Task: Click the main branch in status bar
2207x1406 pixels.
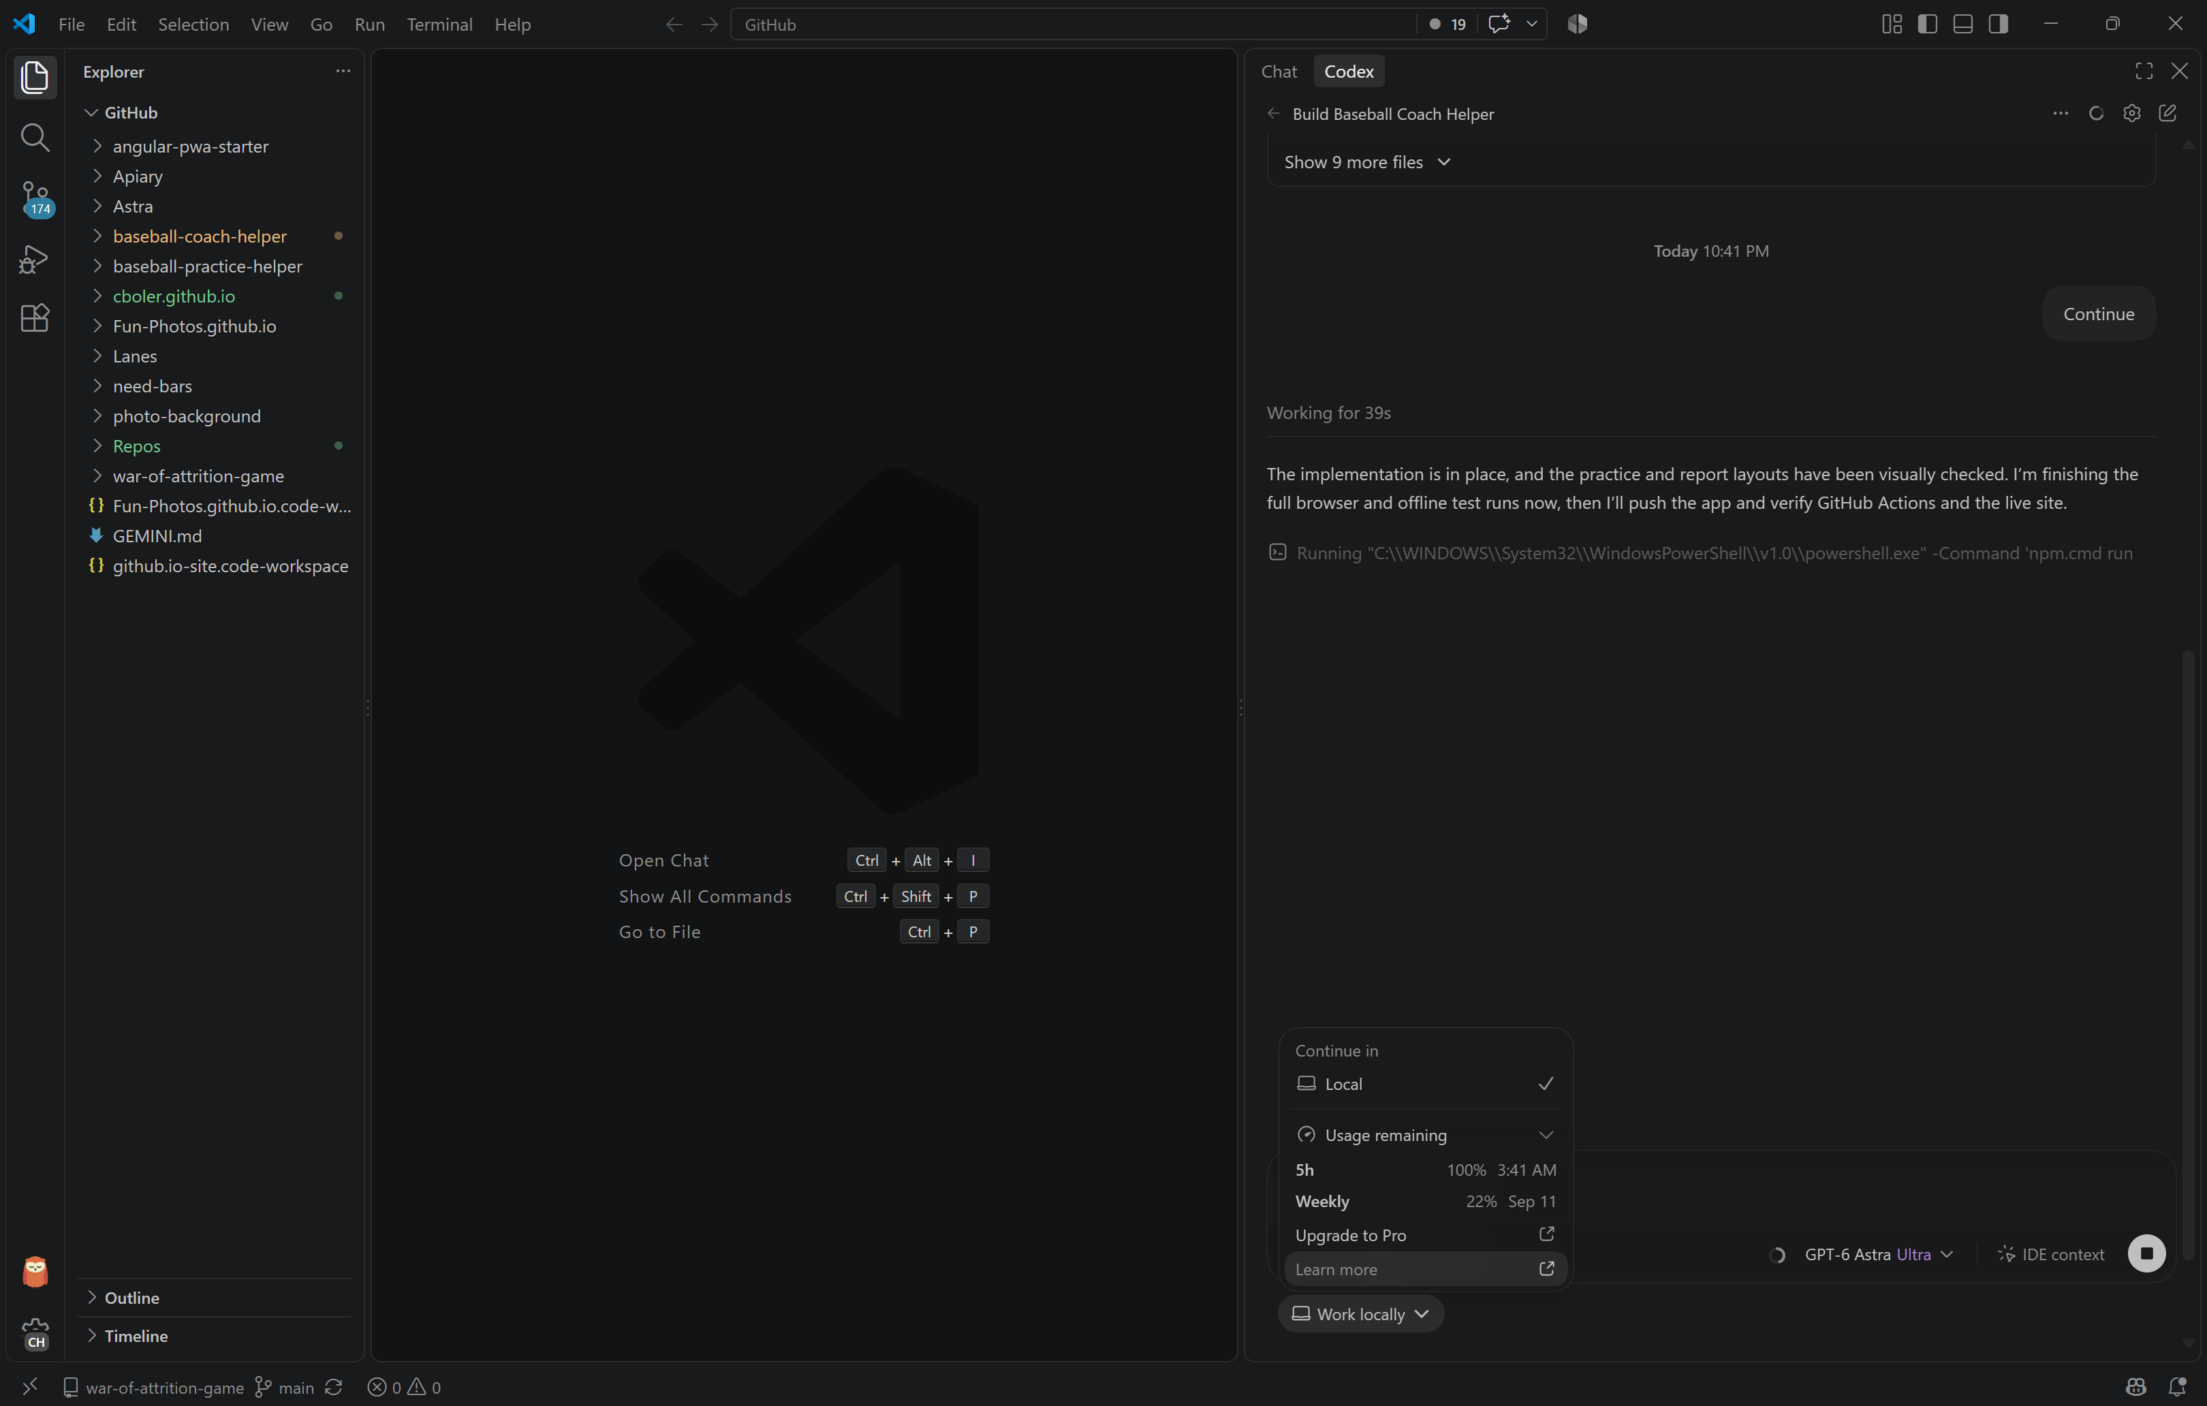Action: tap(284, 1388)
